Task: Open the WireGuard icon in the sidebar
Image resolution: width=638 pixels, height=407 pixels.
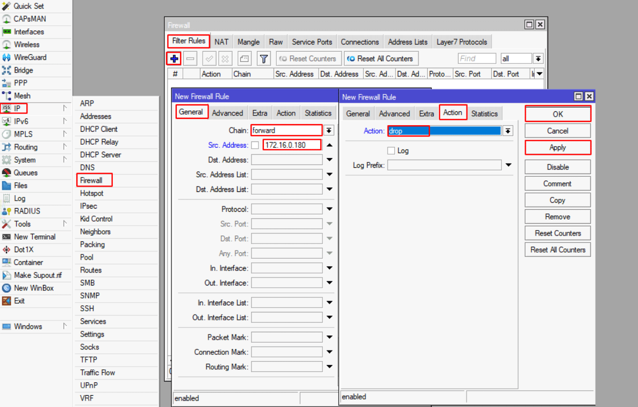Action: coord(6,58)
